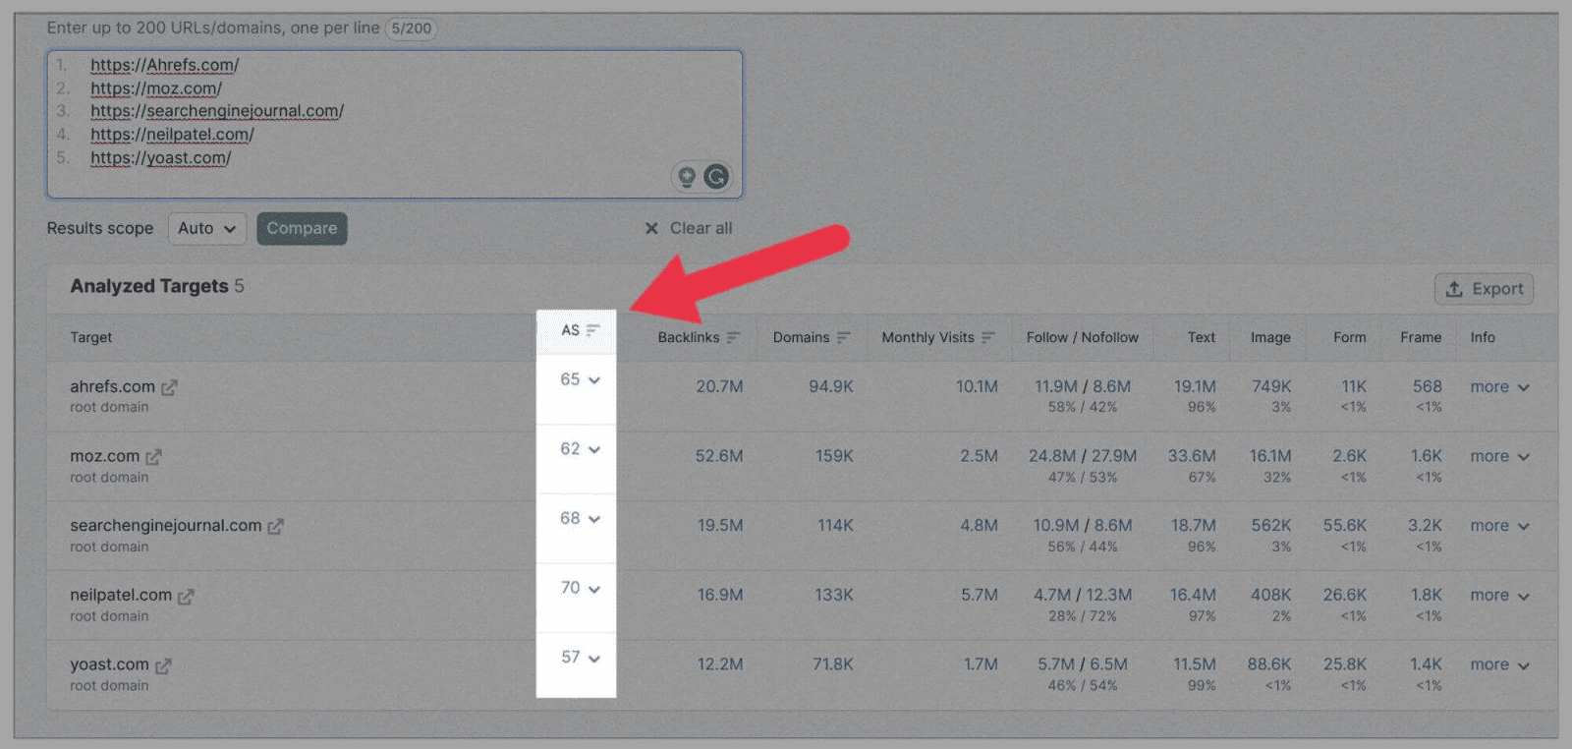1572x749 pixels.
Task: Sort by Backlinks column icon
Action: 733,337
